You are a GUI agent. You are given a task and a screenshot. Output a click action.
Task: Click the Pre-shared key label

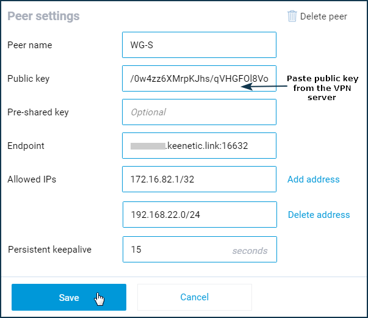click(x=38, y=112)
